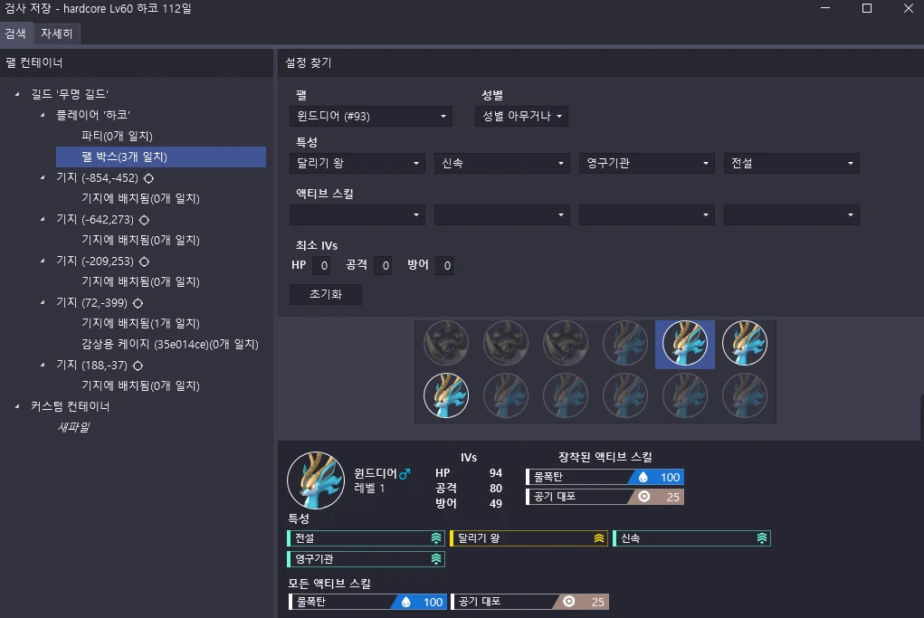Image resolution: width=924 pixels, height=618 pixels.
Task: Click the locator icon beside 기지 (188,-37)
Action: [138, 366]
